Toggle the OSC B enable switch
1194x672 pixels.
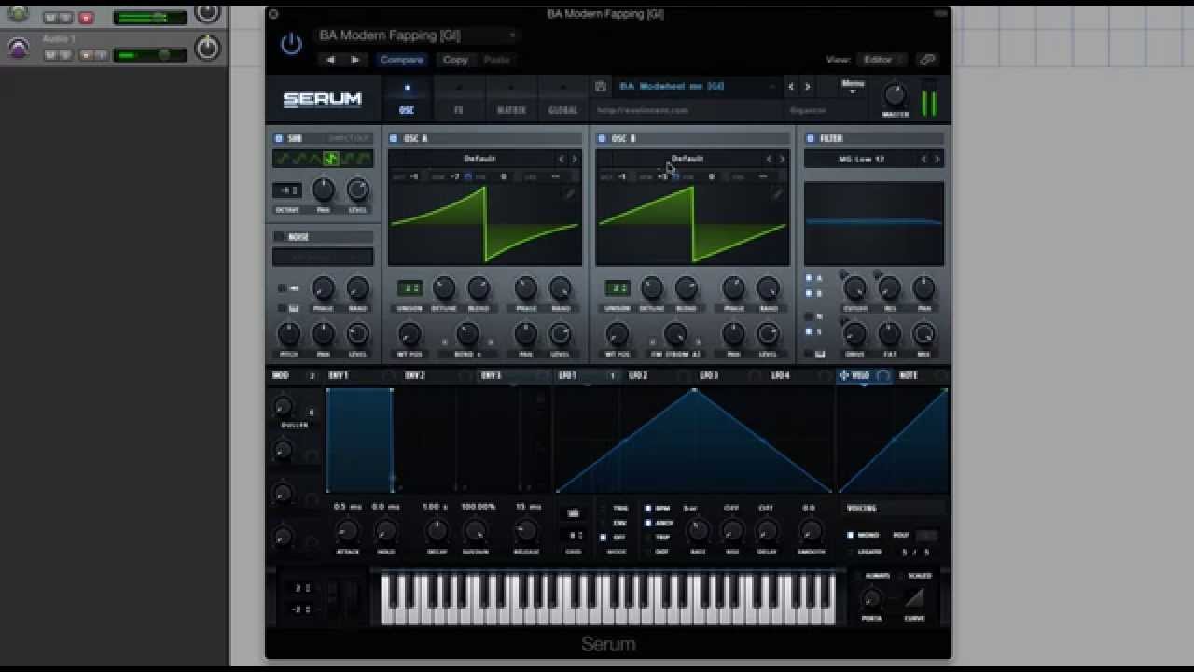coord(601,138)
